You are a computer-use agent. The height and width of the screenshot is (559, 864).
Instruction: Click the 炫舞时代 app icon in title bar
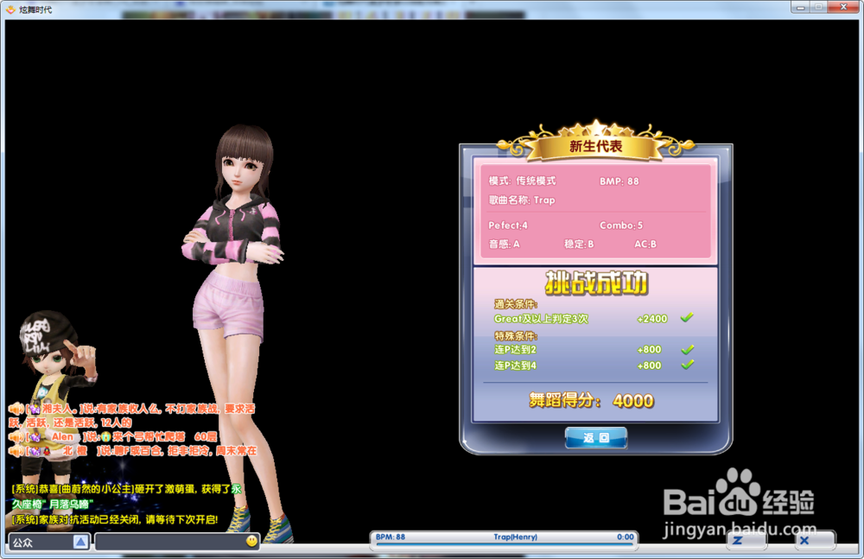click(x=10, y=10)
